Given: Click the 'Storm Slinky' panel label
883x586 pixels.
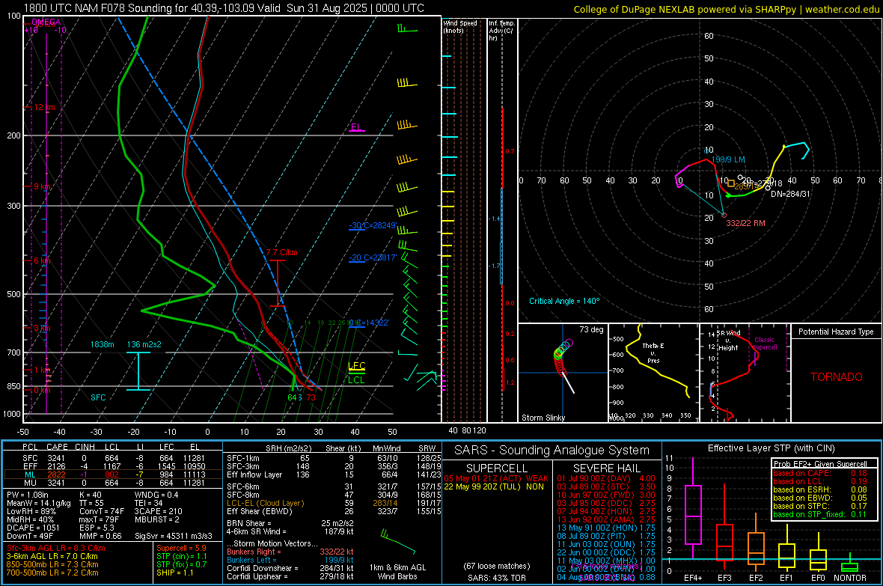Looking at the screenshot, I should pos(543,418).
